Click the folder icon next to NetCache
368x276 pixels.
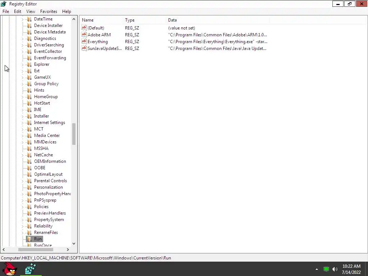[29, 155]
